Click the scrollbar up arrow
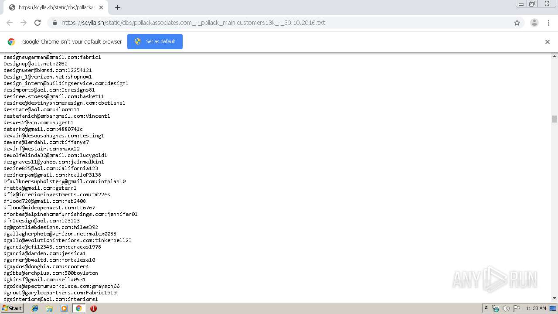The image size is (558, 314). pos(555,56)
